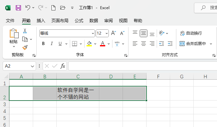Expand the underline style arrow
Image resolution: width=217 pixels, height=127 pixels.
point(67,44)
